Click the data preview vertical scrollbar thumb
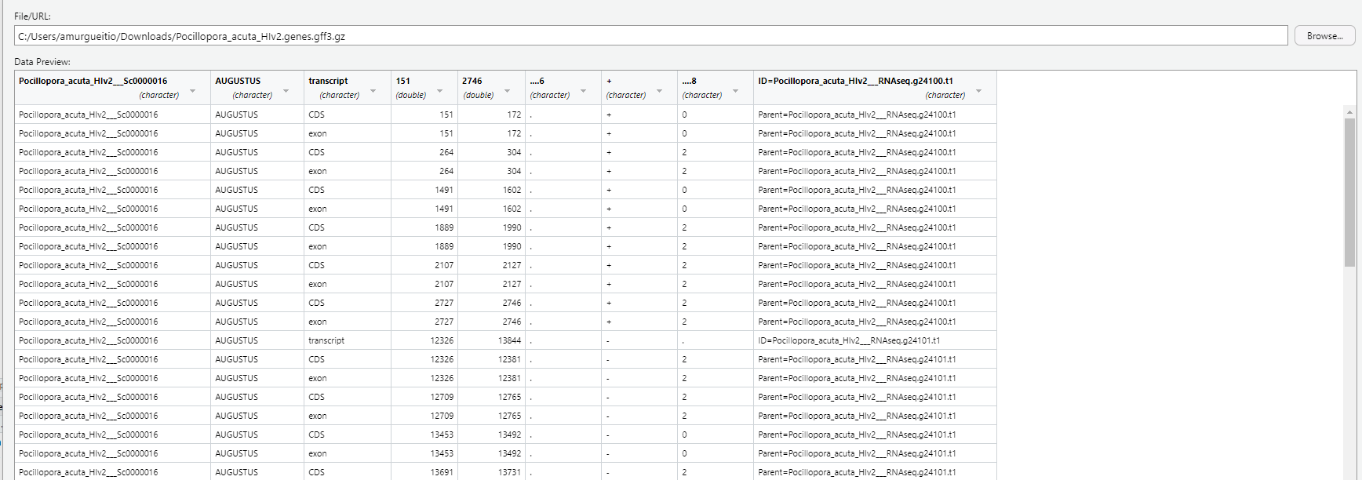Image resolution: width=1362 pixels, height=480 pixels. (x=1349, y=192)
